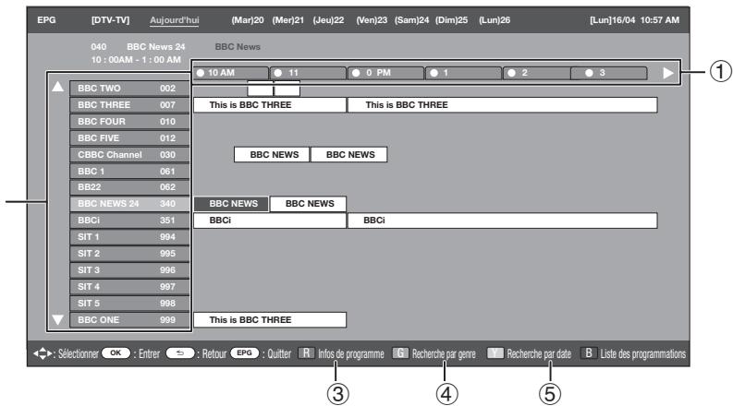Select the 11 time slot
The width and height of the screenshot is (733, 406).
click(309, 73)
